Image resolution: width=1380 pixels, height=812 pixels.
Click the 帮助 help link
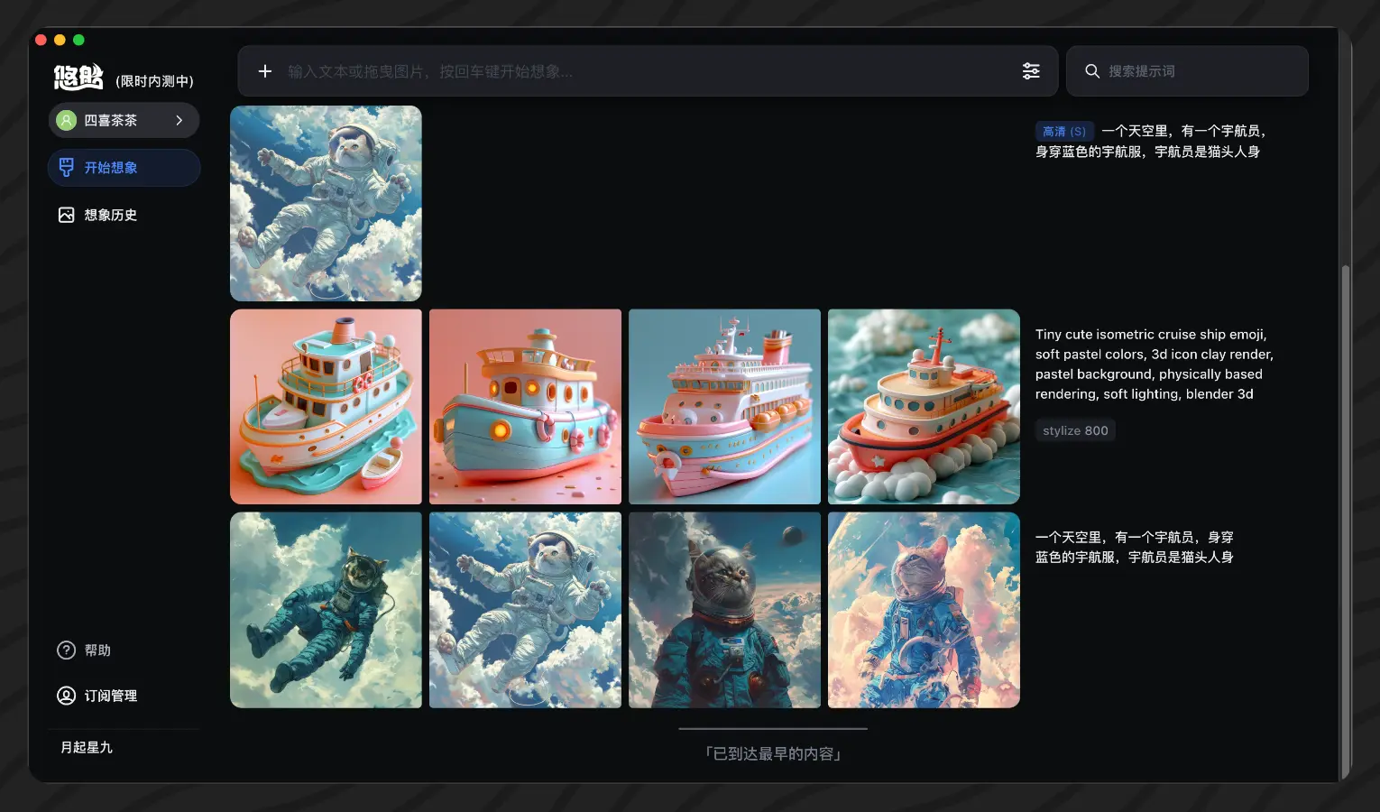(x=97, y=651)
